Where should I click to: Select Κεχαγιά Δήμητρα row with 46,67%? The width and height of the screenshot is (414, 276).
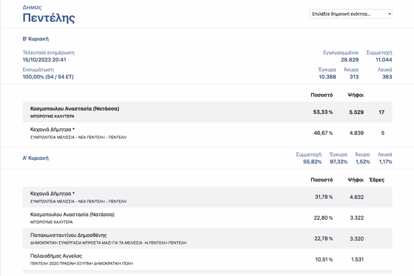(207, 133)
